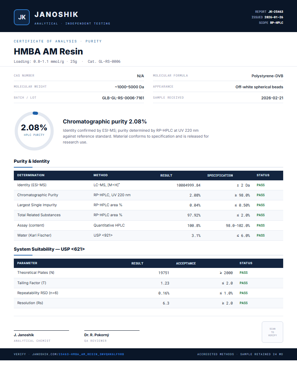Select molecular formula Polystyrene-DVB
This screenshot has width=297, height=370.
pyautogui.click(x=267, y=76)
